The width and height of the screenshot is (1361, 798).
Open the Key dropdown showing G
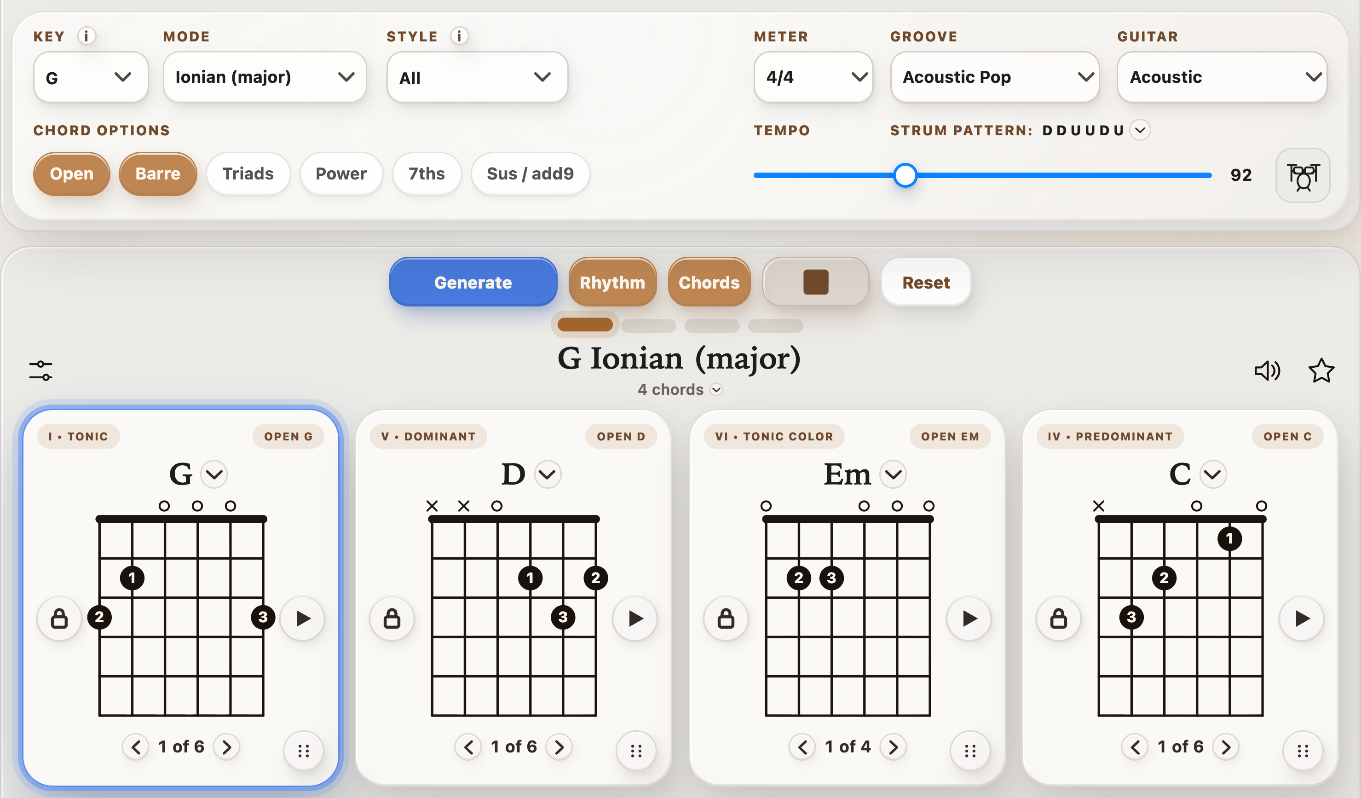pos(91,77)
